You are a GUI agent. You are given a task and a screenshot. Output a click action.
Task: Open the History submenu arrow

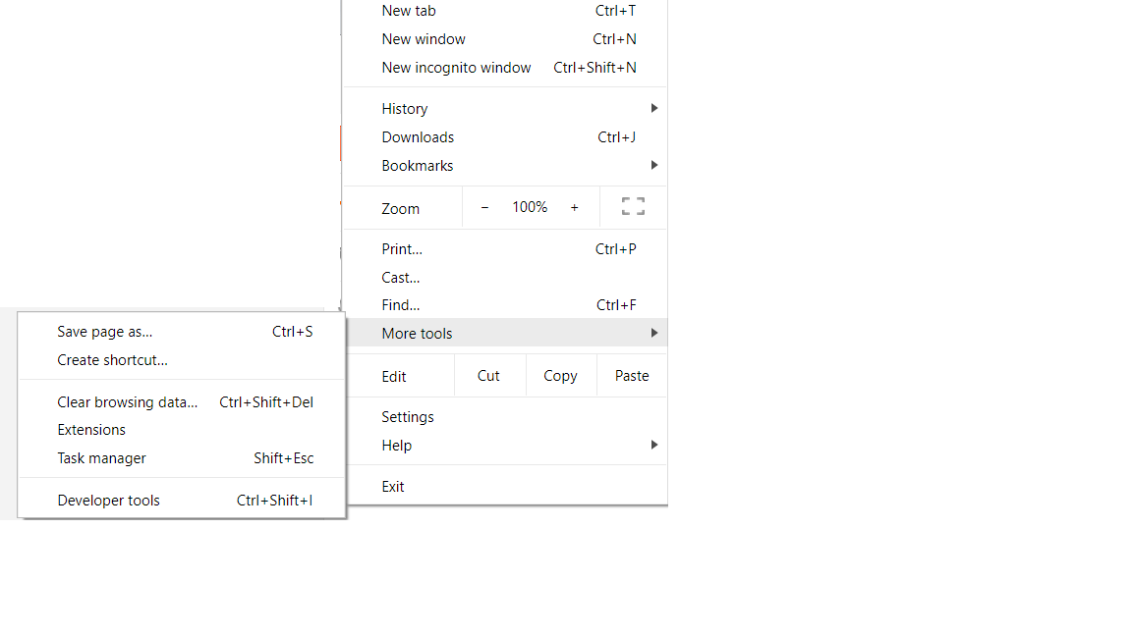pos(653,108)
